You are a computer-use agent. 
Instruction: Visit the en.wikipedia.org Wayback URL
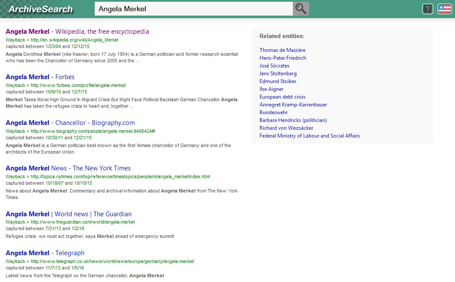(74, 40)
